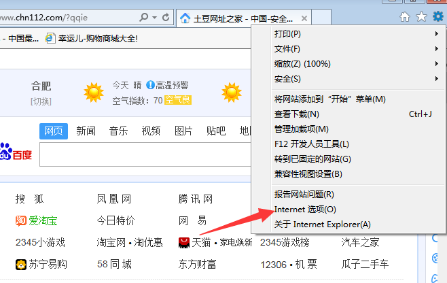Select the 新闻 search tab
Viewport: 447px width, 283px height.
coord(86,131)
